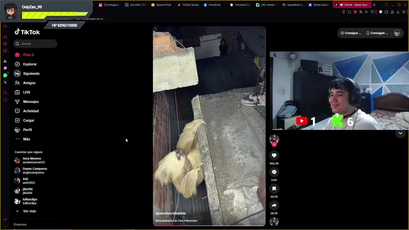Switch to Facebook browser tab
This screenshot has height=230, width=409.
[212, 5]
